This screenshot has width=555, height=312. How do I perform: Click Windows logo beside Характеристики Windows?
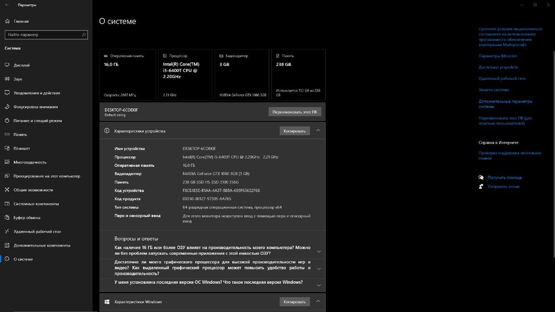click(107, 302)
